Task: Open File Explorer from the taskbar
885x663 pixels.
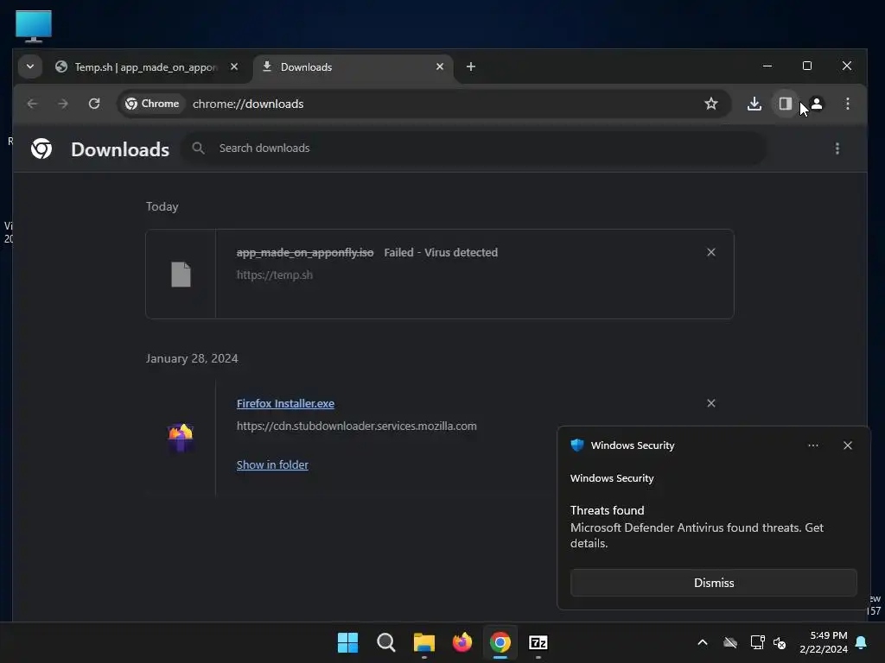Action: click(x=423, y=642)
